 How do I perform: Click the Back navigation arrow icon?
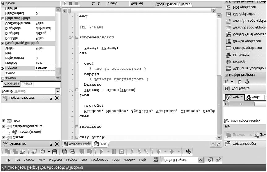[x=158, y=151]
